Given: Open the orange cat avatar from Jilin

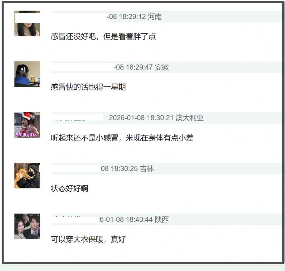Looking at the screenshot, I should tap(27, 175).
